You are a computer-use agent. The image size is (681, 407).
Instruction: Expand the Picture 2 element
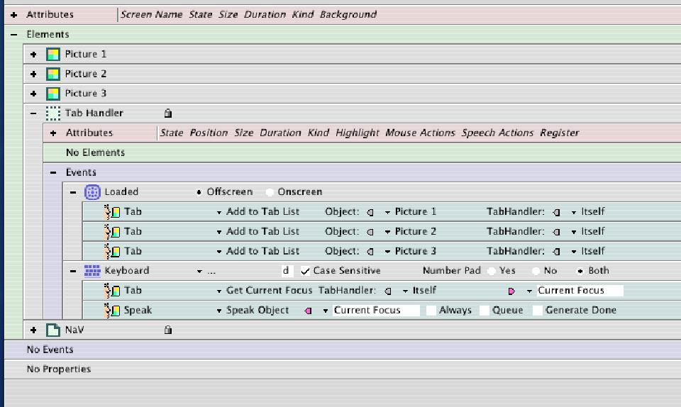pos(33,74)
